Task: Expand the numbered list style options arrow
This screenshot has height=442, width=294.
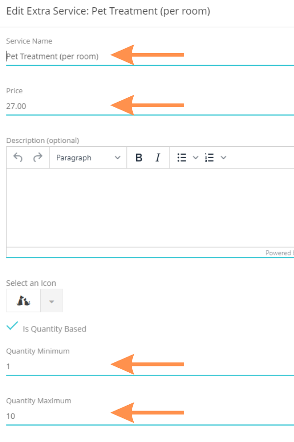Action: tap(223, 158)
